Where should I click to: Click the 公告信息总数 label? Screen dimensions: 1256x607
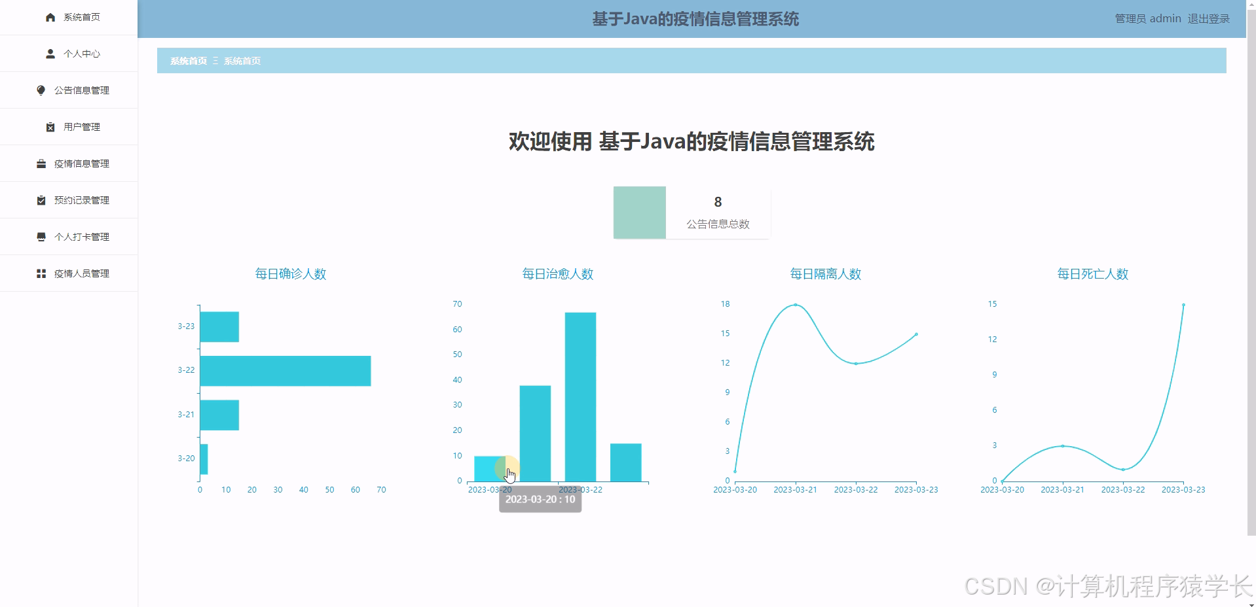718,224
